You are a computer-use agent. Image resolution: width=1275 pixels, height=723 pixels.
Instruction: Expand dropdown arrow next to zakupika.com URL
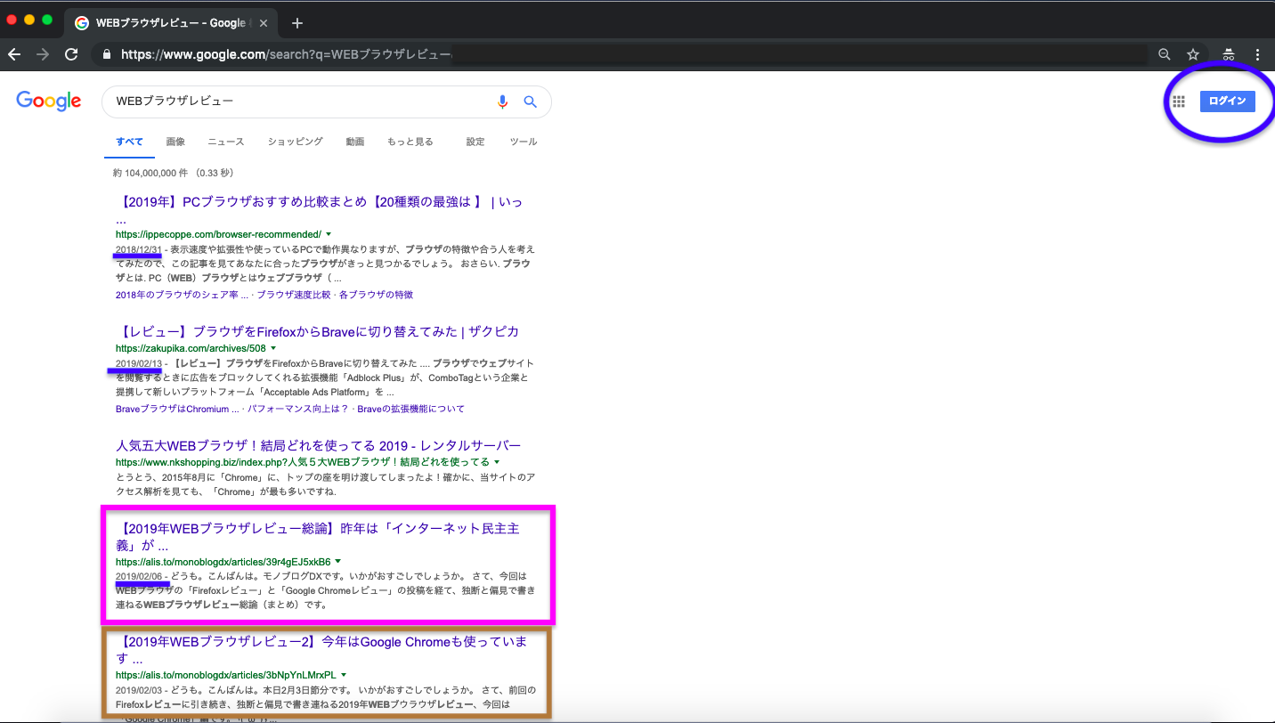[x=273, y=348]
